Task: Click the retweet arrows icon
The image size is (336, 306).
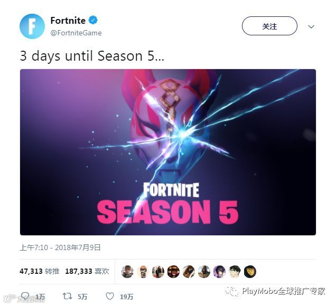Action: click(x=67, y=296)
